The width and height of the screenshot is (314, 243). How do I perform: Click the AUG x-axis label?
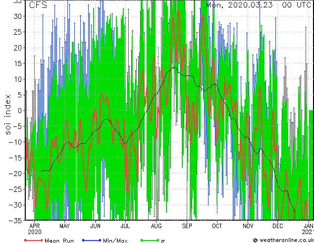(x=156, y=226)
